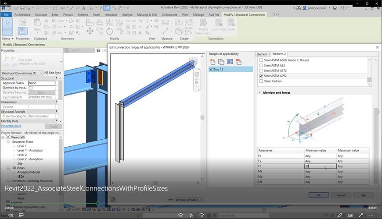Collapse the 3D Views tree node
Image resolution: width=382 pixels, height=219 pixels.
(x=8, y=168)
